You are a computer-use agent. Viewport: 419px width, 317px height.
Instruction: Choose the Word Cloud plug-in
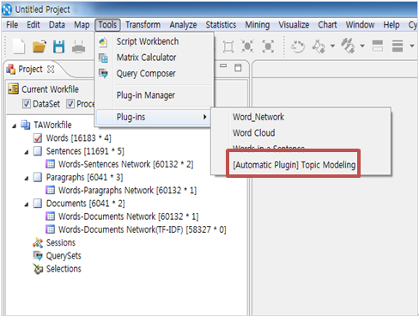(254, 133)
